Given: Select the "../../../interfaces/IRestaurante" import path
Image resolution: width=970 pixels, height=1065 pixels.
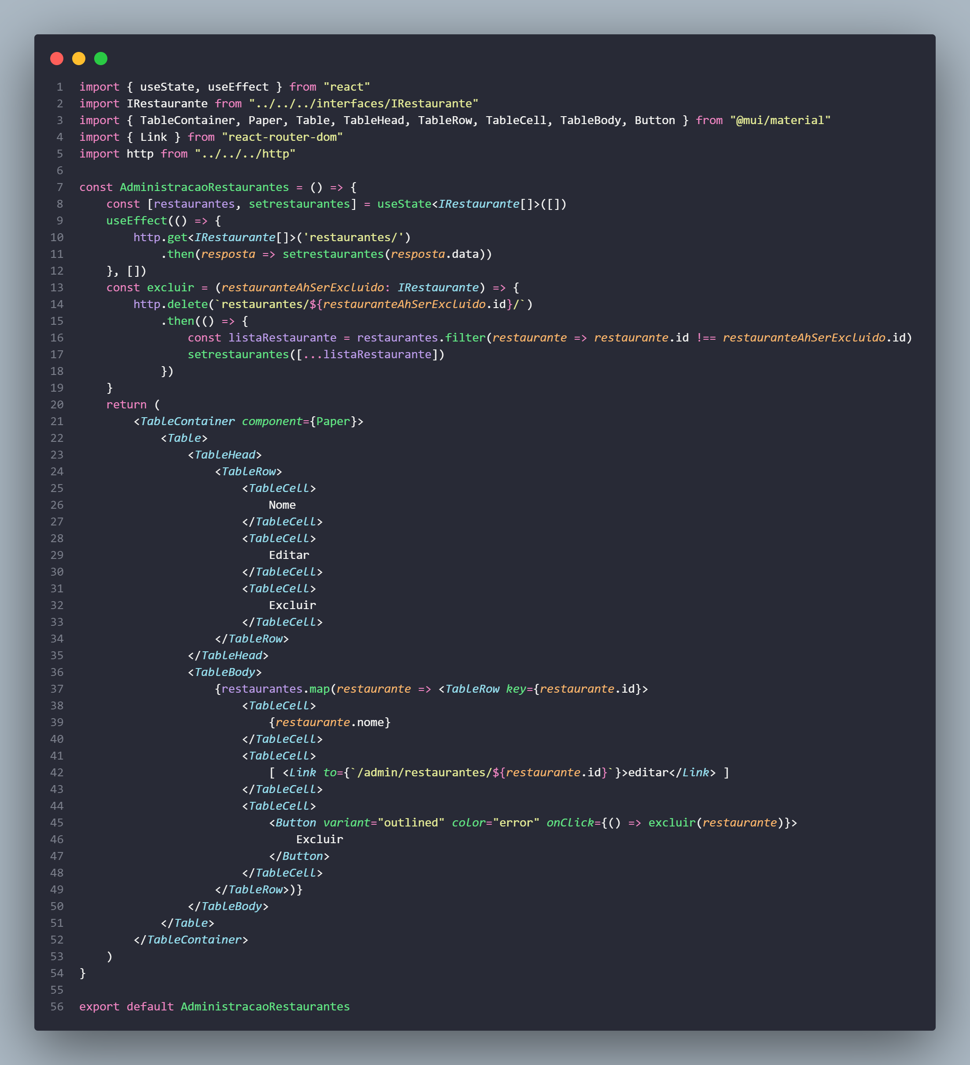Looking at the screenshot, I should (364, 103).
